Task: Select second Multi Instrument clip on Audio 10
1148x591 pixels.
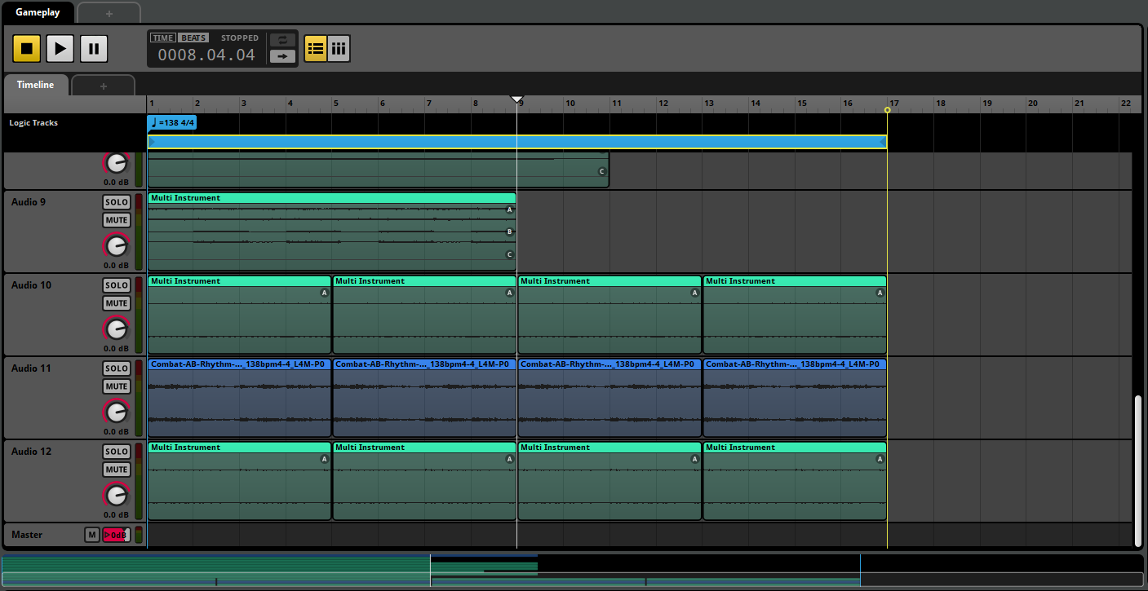Action: point(424,314)
